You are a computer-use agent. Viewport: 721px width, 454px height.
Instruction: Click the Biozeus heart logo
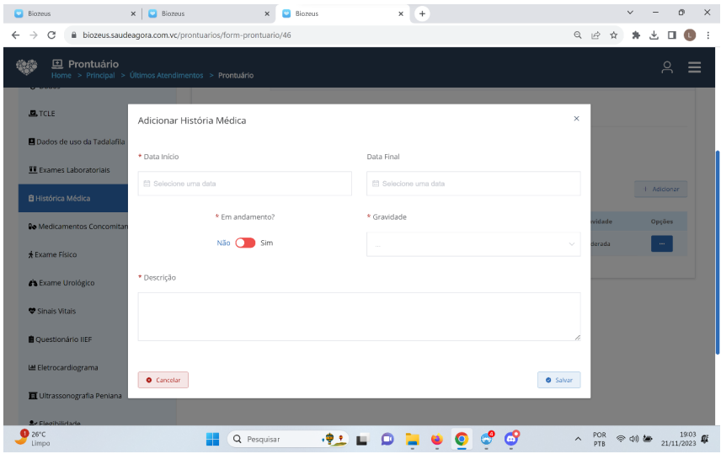tap(27, 67)
